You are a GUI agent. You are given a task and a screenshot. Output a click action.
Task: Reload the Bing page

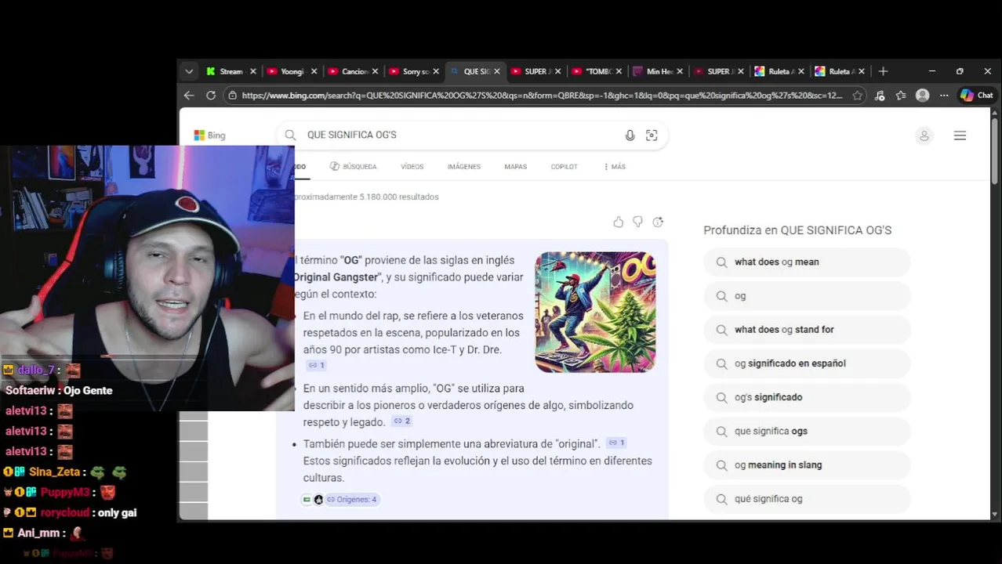[x=211, y=96]
